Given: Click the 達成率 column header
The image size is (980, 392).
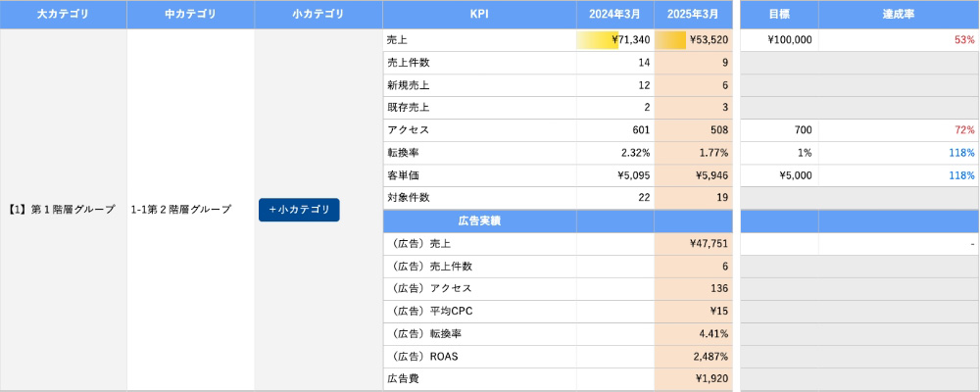Looking at the screenshot, I should click(899, 14).
